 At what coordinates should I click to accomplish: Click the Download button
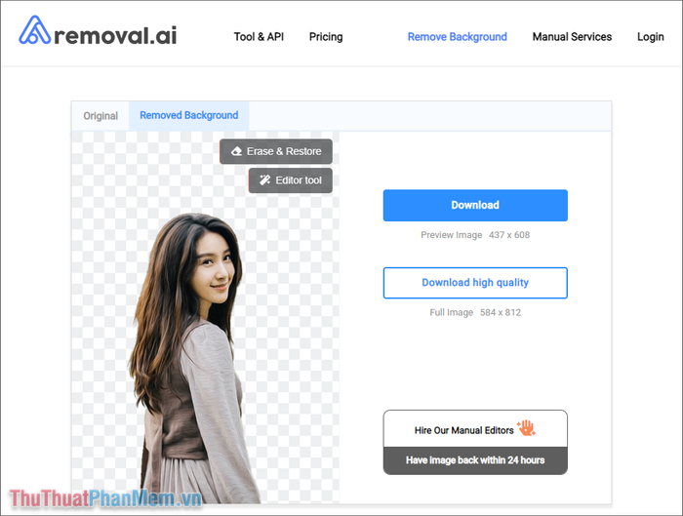475,205
